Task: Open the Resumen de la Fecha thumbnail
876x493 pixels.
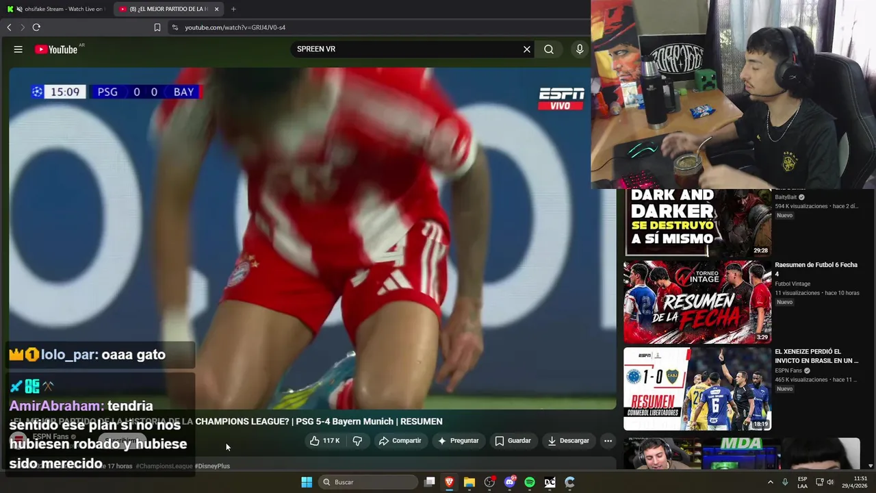Action: point(697,302)
